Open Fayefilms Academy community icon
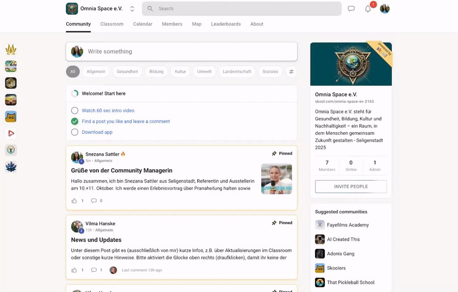The width and height of the screenshot is (458, 292). pos(320,225)
